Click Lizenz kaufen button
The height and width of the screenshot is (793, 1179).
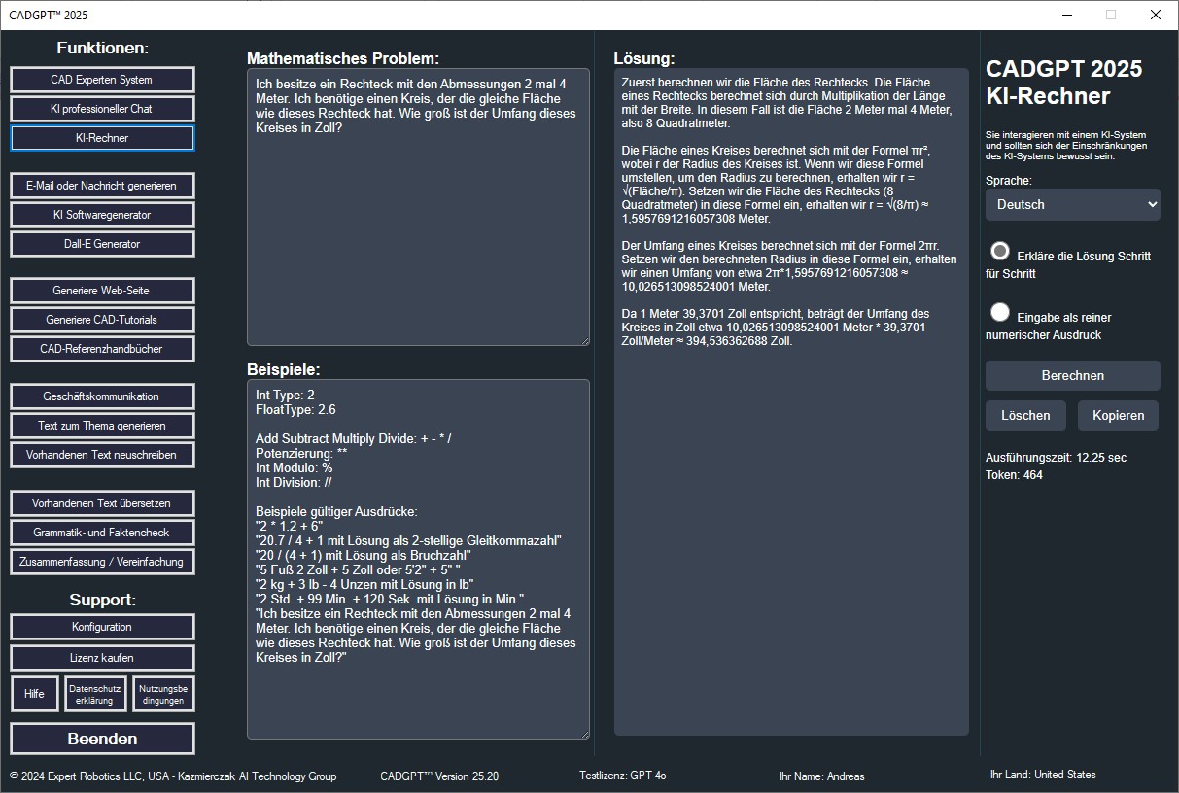click(102, 658)
